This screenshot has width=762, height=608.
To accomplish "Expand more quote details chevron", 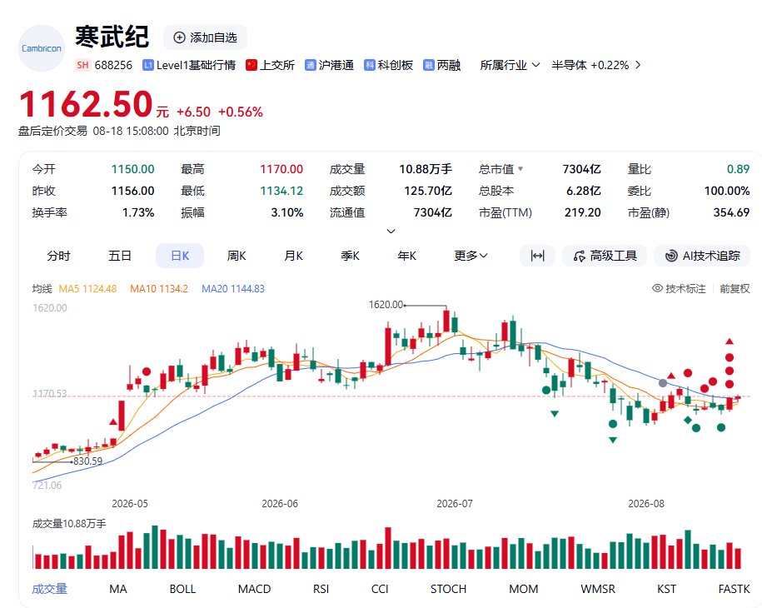I will click(x=391, y=231).
